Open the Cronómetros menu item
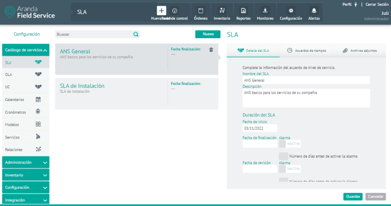Viewport: 391px width, 206px height. (x=26, y=112)
